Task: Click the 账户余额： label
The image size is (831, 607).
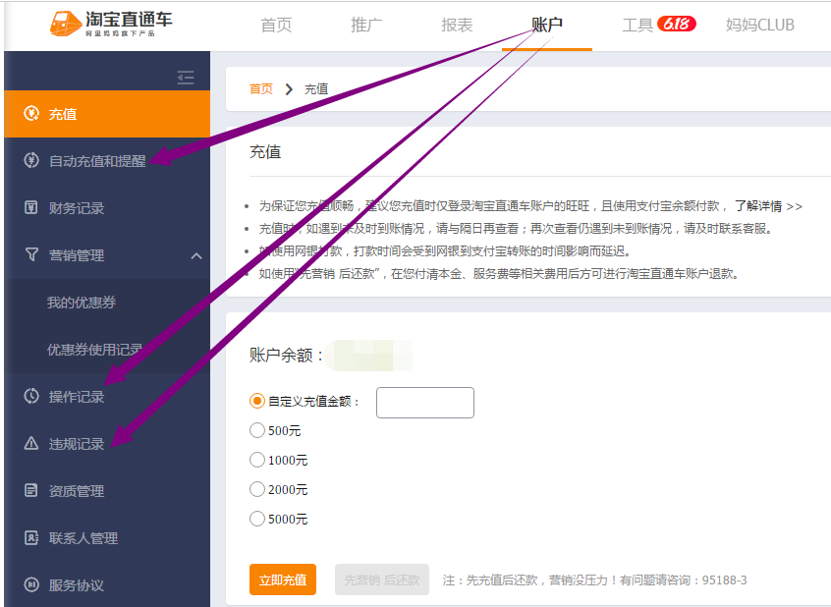Action: coord(287,356)
